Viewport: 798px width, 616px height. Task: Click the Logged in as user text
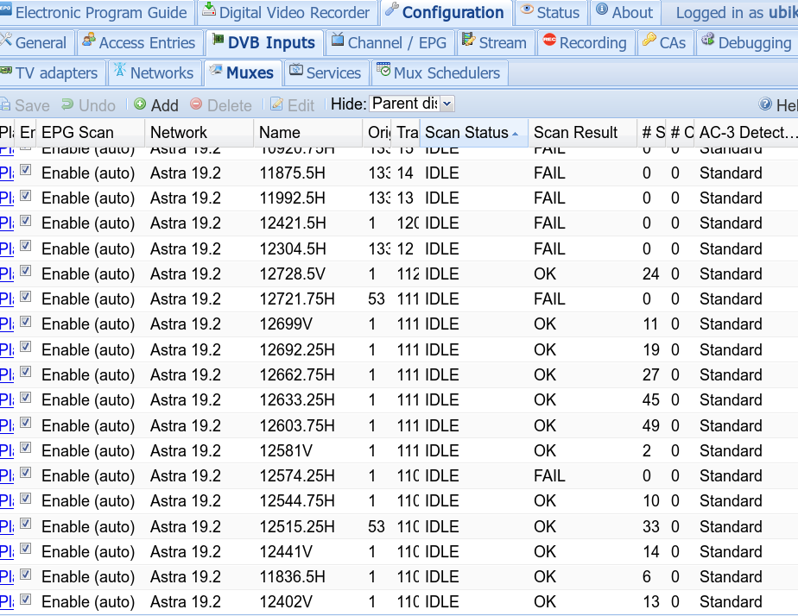737,13
